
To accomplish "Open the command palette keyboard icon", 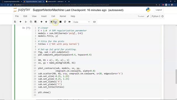I will [x=94, y=22].
